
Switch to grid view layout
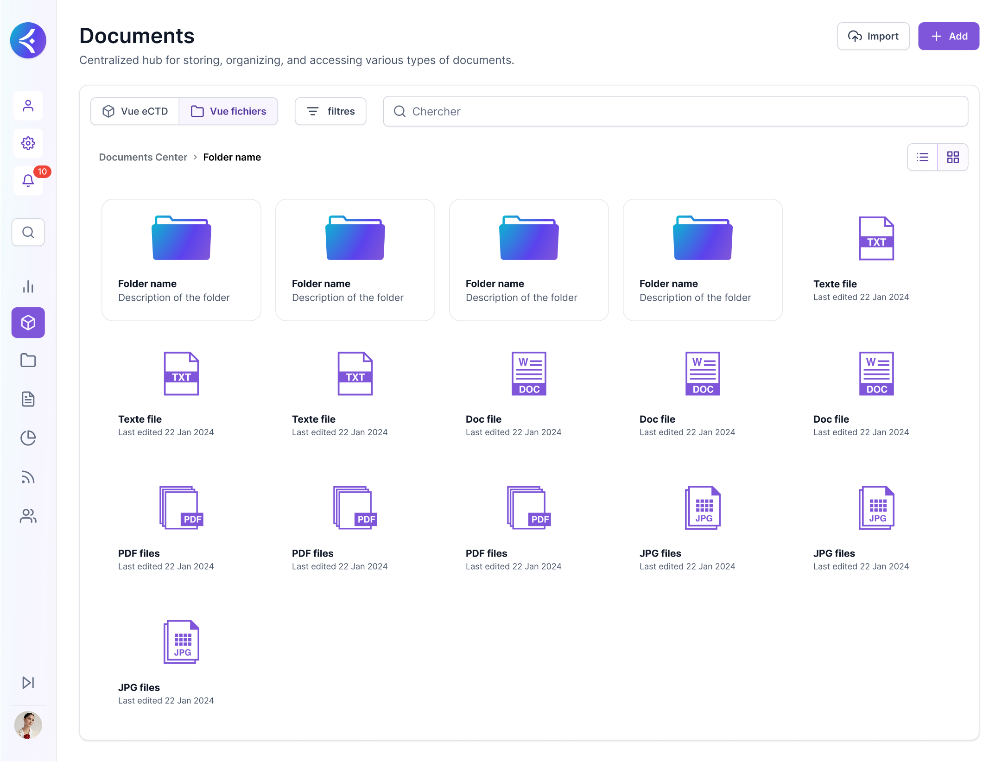953,157
